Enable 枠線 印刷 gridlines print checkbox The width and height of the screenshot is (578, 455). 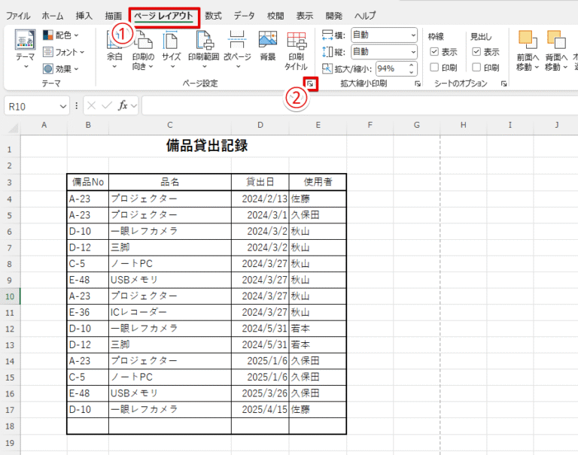[434, 68]
